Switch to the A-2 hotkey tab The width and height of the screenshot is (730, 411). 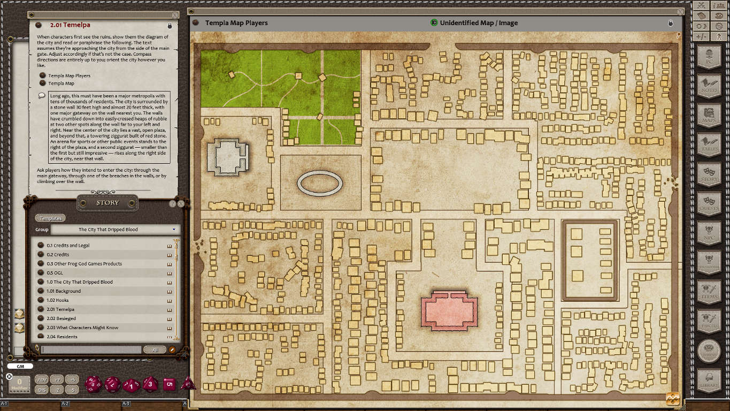coord(65,405)
